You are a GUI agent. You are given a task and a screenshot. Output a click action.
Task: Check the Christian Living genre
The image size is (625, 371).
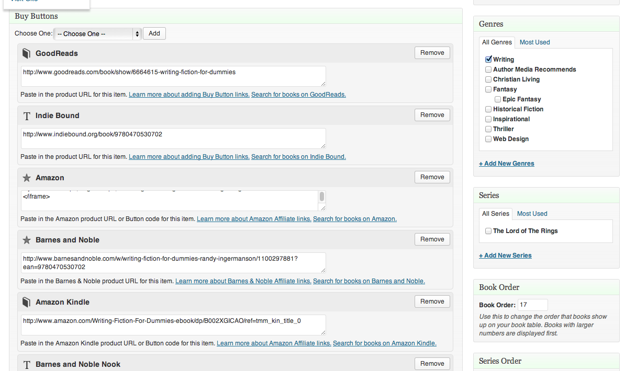(x=488, y=79)
